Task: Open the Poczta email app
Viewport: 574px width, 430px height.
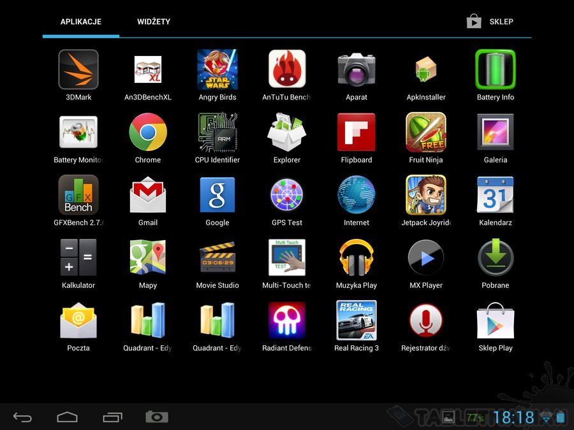Action: [78, 320]
